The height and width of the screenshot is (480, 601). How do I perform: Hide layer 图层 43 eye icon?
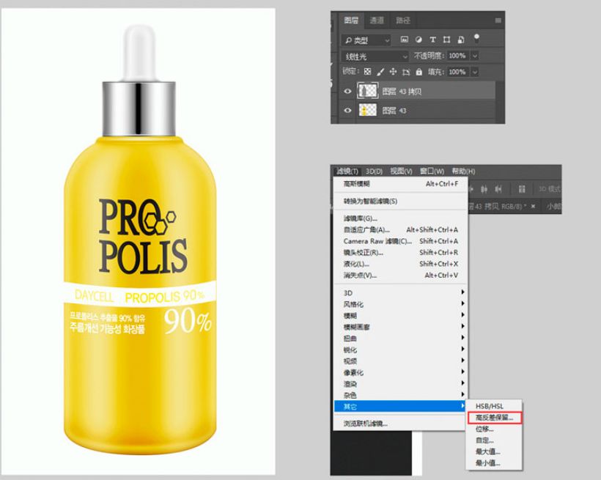(x=347, y=111)
